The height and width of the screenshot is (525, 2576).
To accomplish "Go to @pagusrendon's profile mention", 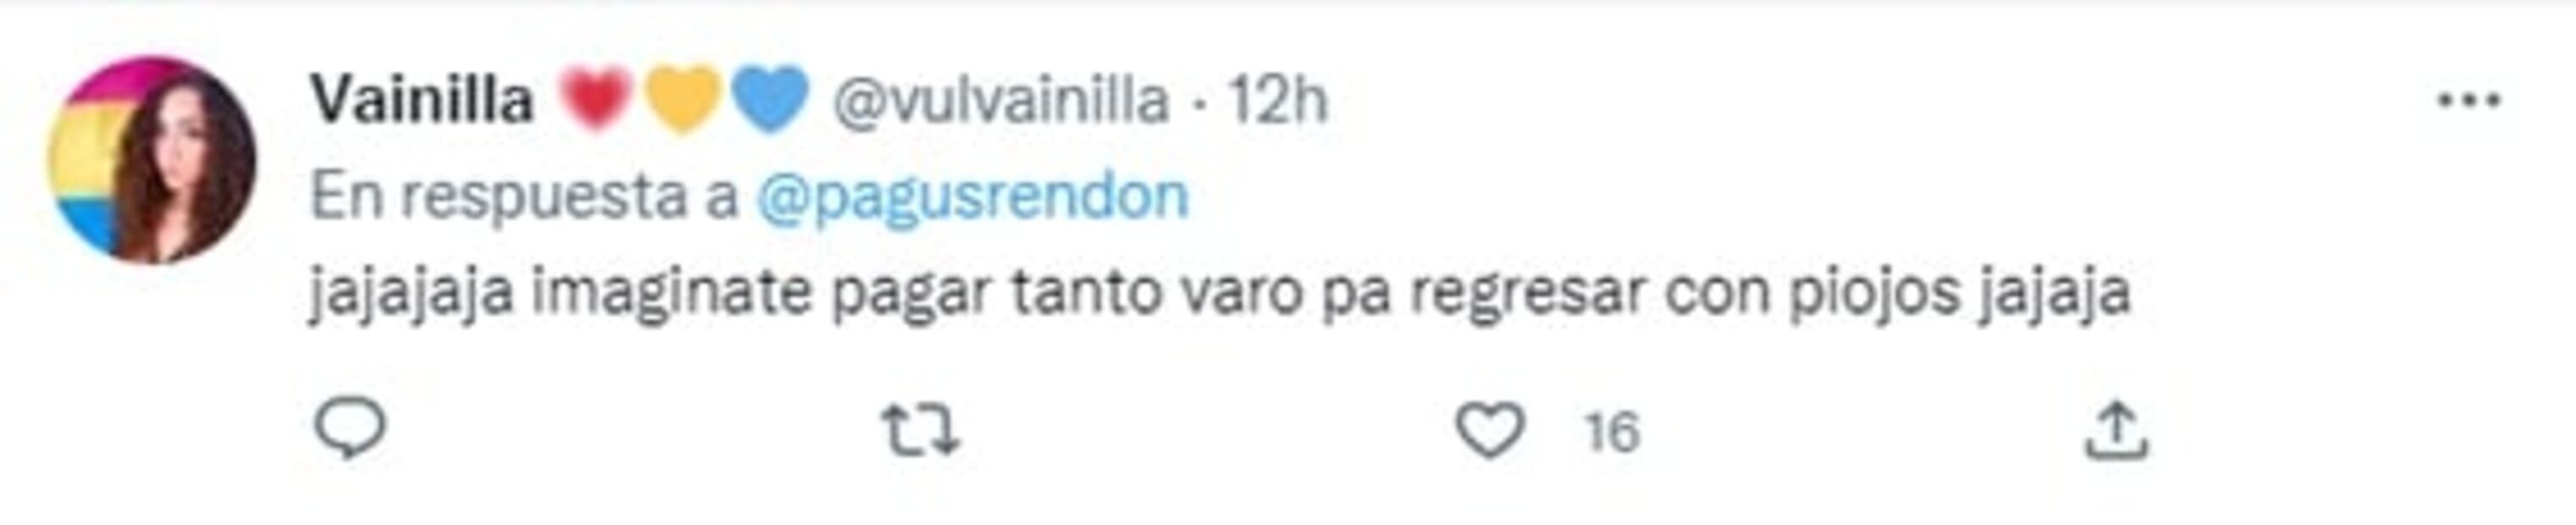I will coord(972,197).
